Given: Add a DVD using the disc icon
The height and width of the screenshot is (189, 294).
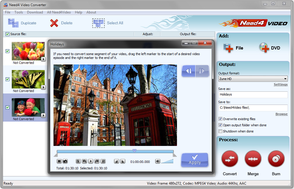Looking at the screenshot, I should point(264,48).
